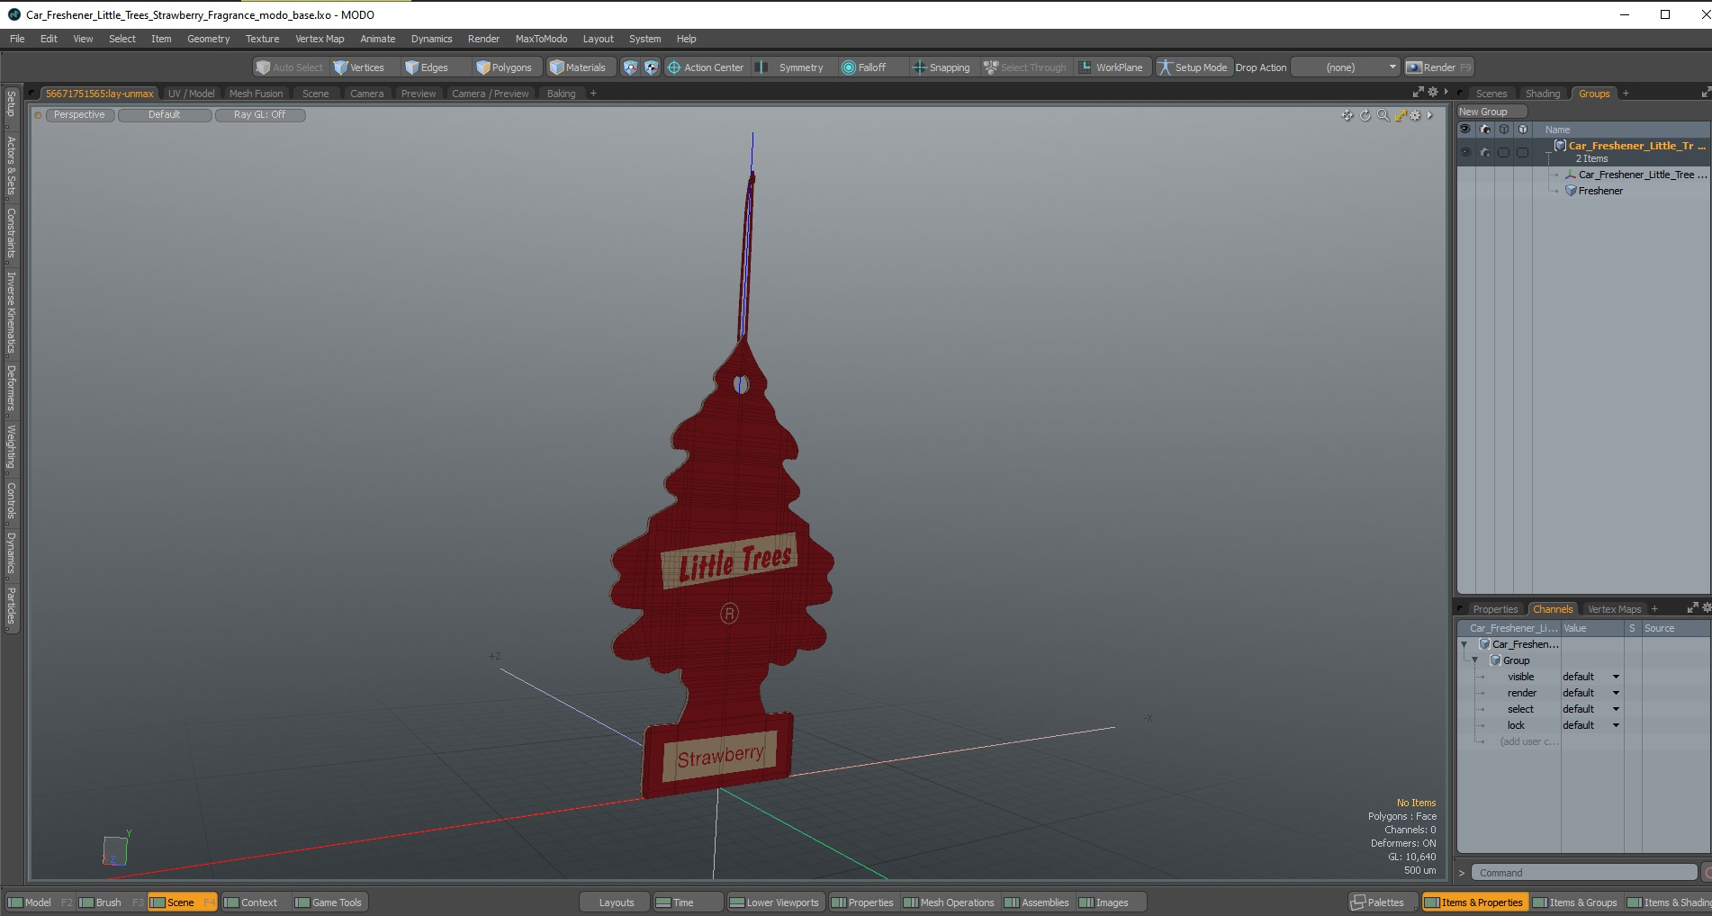Click the Auto Select toolbar button
Screen dimensions: 1712x916
point(290,67)
